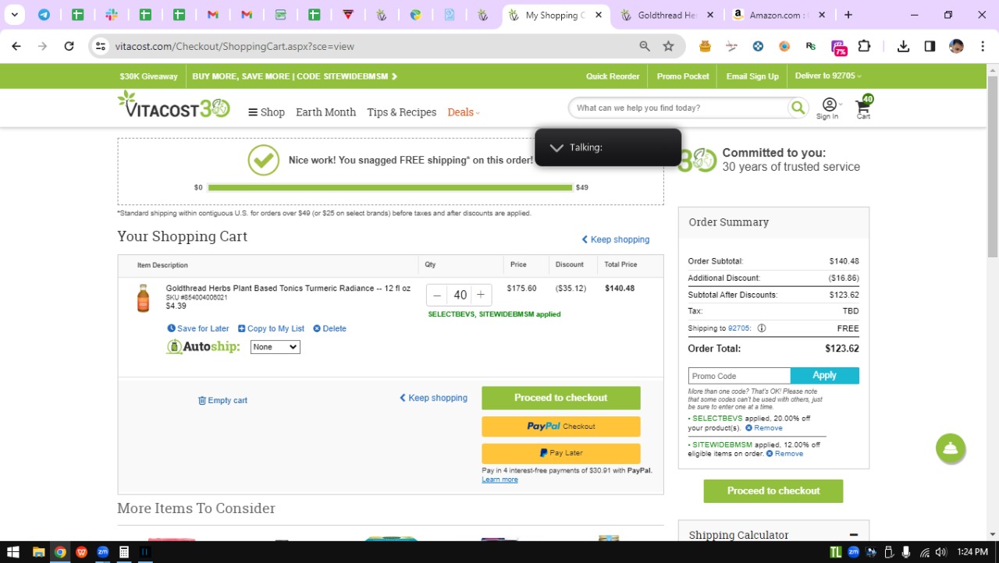Copy item to My List
The width and height of the screenshot is (999, 563).
pyautogui.click(x=271, y=328)
